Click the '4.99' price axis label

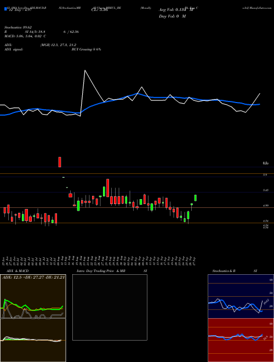pyautogui.click(x=265, y=206)
